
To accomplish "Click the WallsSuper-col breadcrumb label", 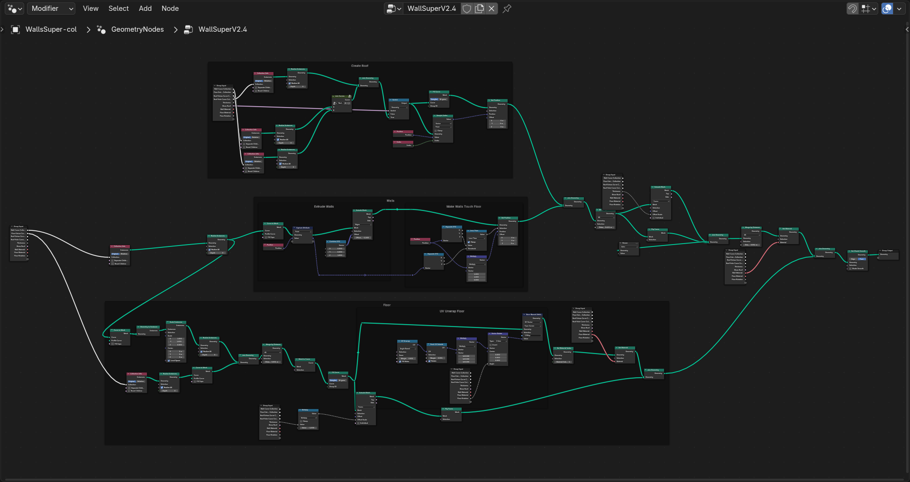I will tap(51, 29).
